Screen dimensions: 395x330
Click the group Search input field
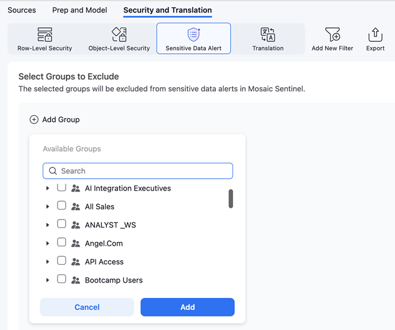pos(142,171)
